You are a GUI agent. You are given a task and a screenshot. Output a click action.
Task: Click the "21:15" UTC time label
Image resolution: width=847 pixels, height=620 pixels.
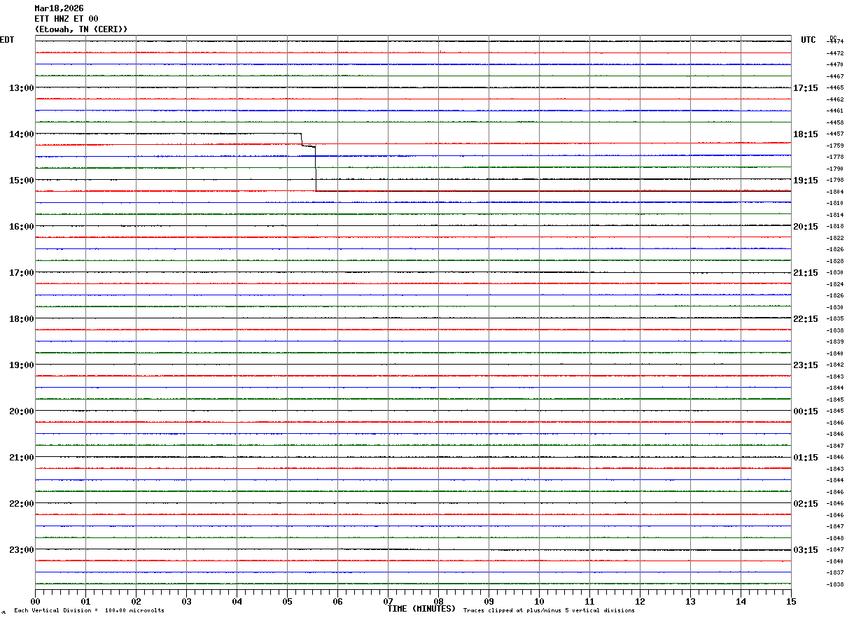click(x=806, y=273)
